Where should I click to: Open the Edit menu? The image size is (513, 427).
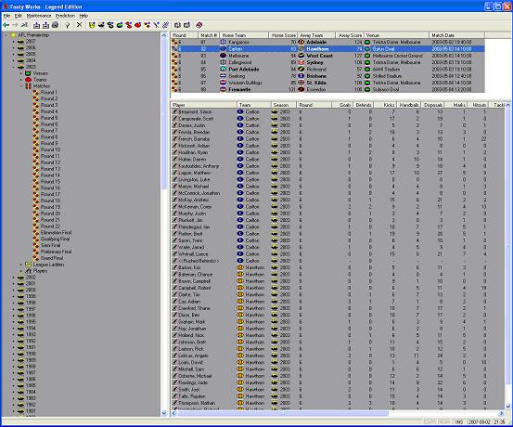coord(18,16)
